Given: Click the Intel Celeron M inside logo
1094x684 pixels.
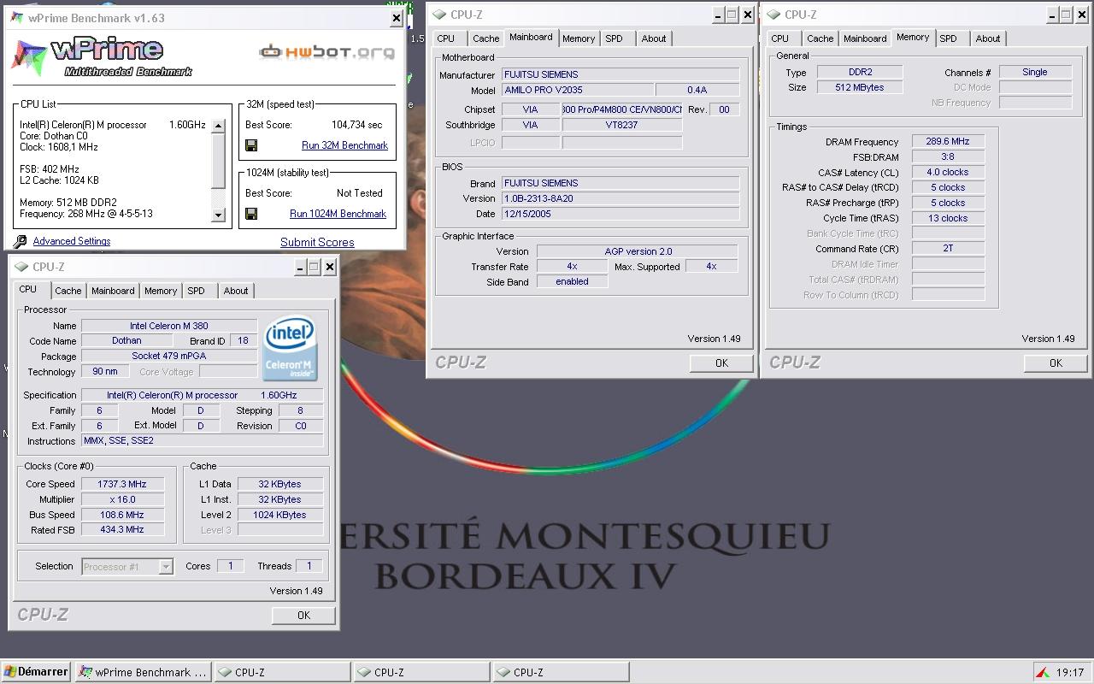Looking at the screenshot, I should 290,348.
